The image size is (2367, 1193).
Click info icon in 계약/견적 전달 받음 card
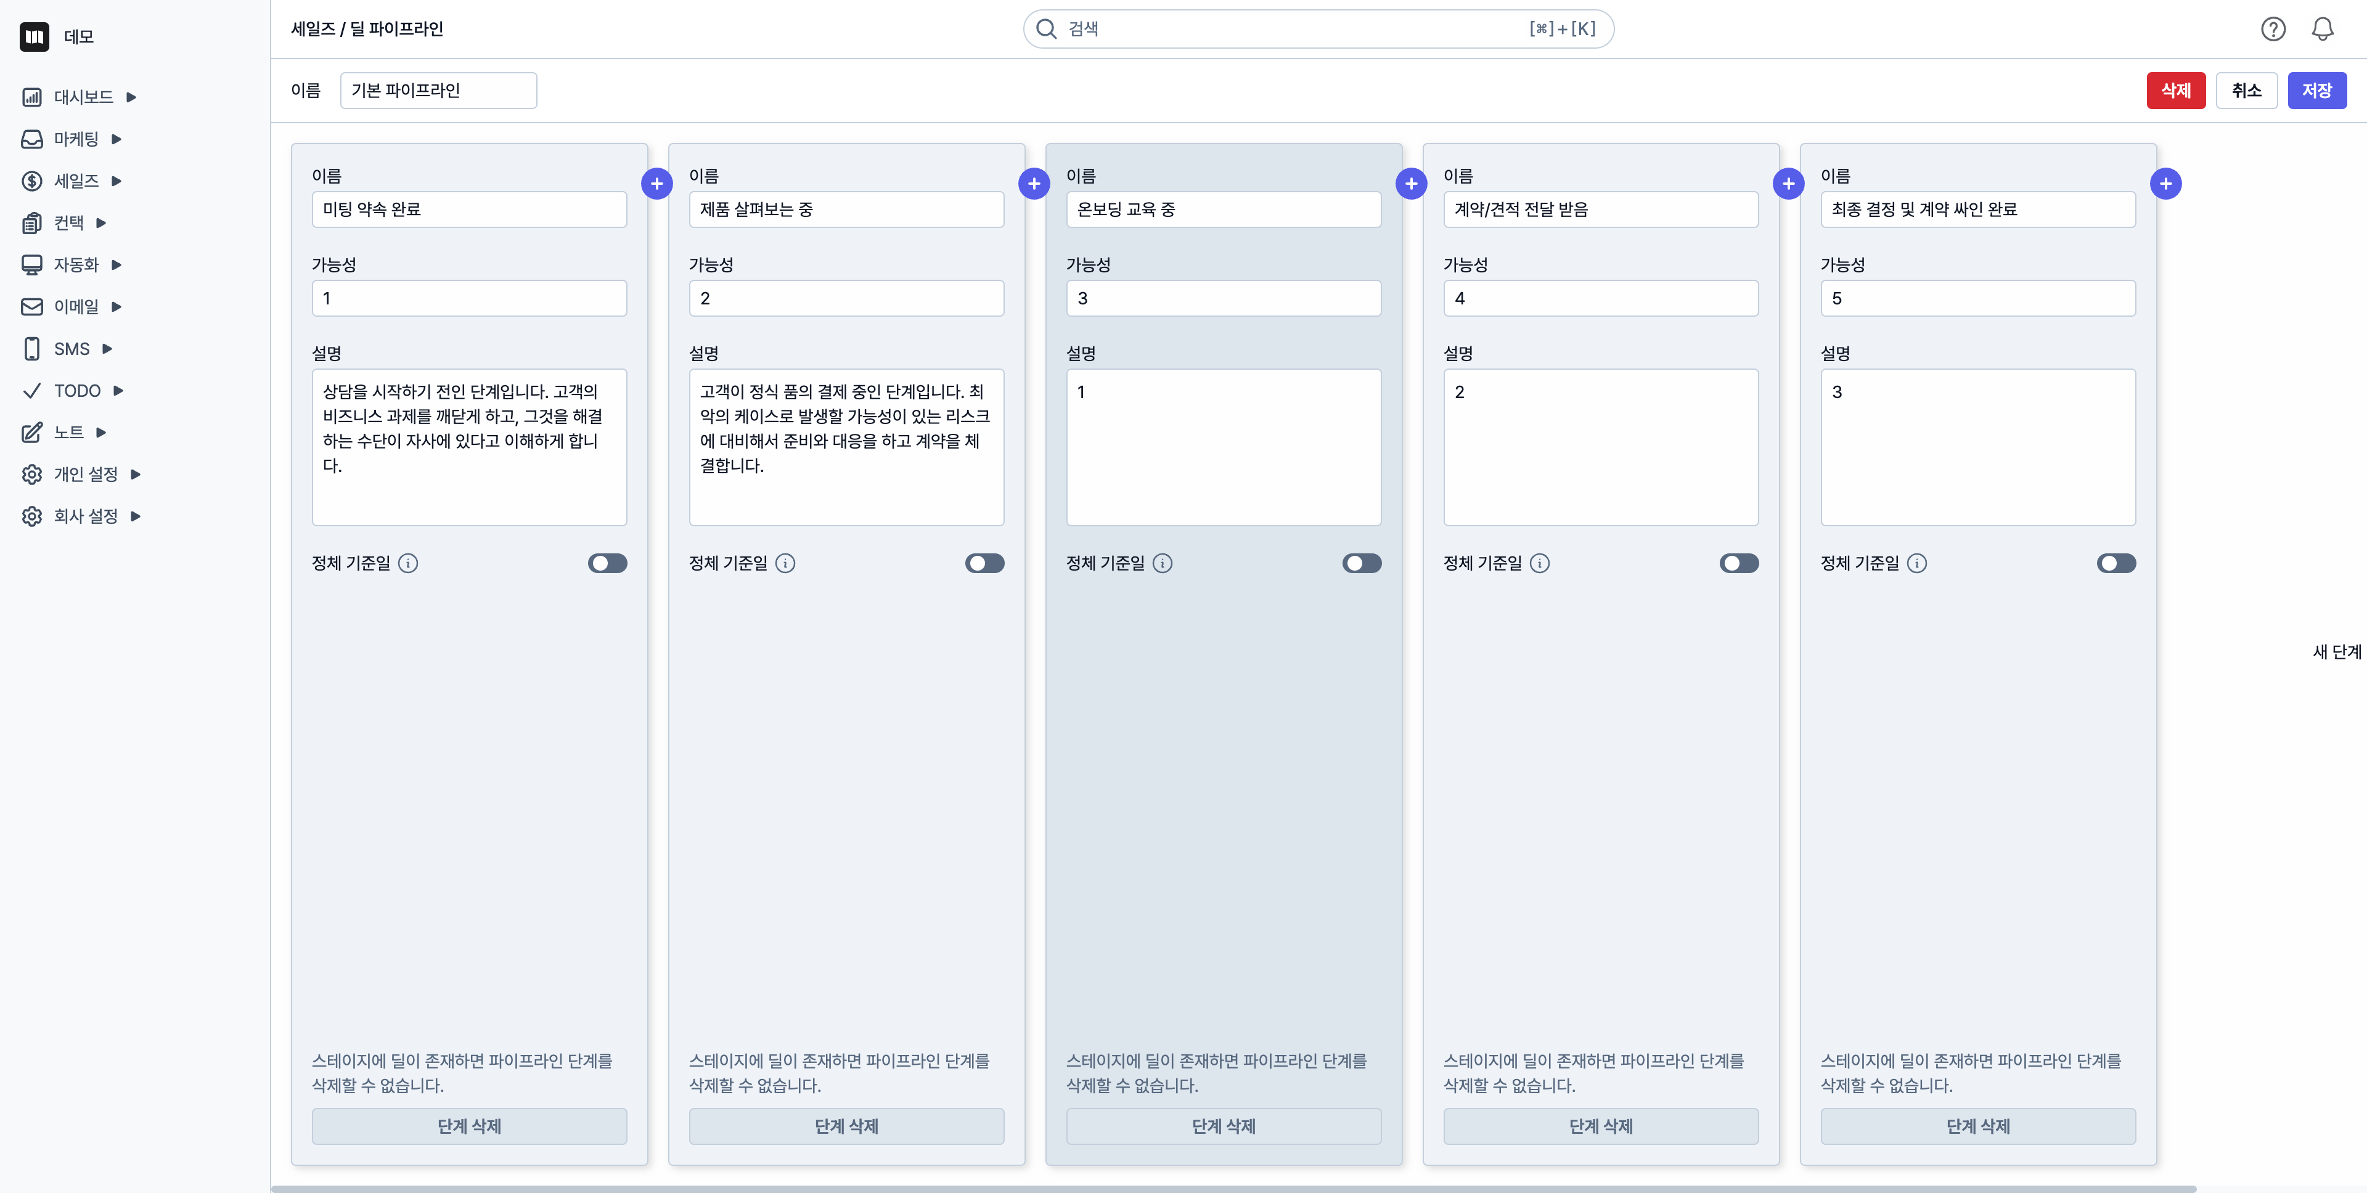pyautogui.click(x=1540, y=563)
